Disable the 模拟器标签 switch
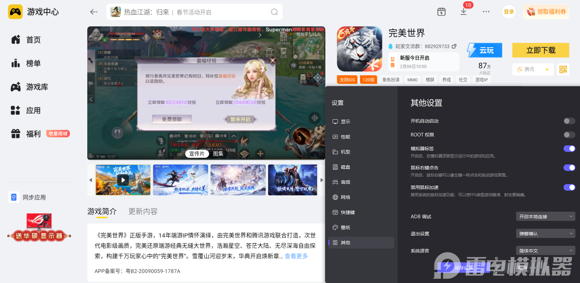The height and width of the screenshot is (283, 580). point(569,149)
